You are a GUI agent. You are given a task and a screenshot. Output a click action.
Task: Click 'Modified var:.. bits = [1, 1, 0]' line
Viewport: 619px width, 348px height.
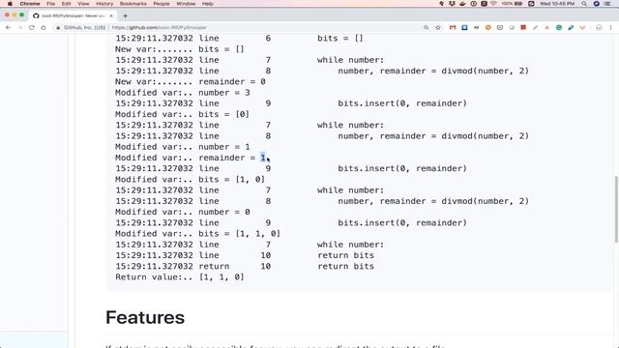point(197,234)
